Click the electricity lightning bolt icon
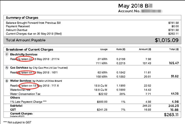 7,54
